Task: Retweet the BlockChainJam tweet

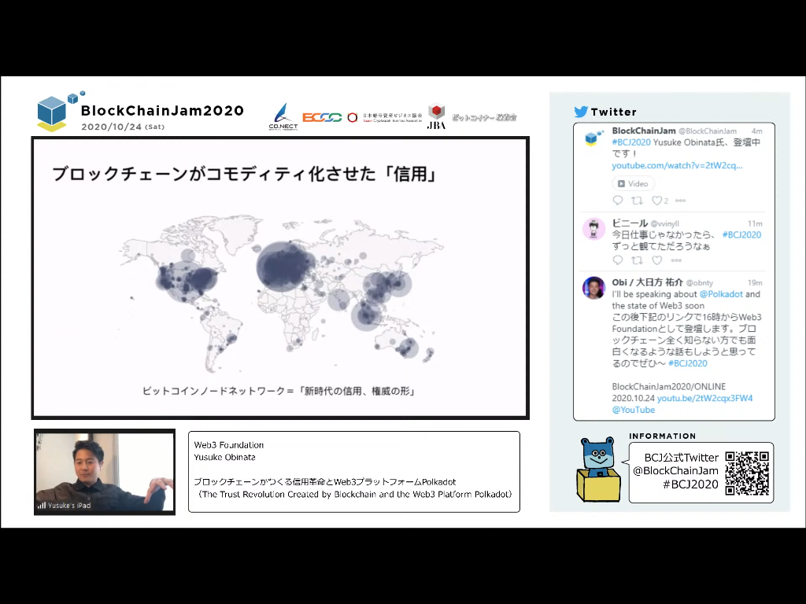Action: tap(637, 201)
